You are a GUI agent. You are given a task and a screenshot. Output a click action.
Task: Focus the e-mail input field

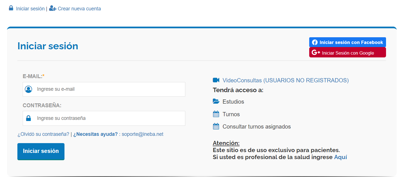point(109,89)
